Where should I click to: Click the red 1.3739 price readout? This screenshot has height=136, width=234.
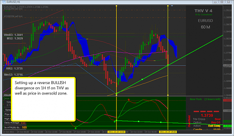(207, 115)
